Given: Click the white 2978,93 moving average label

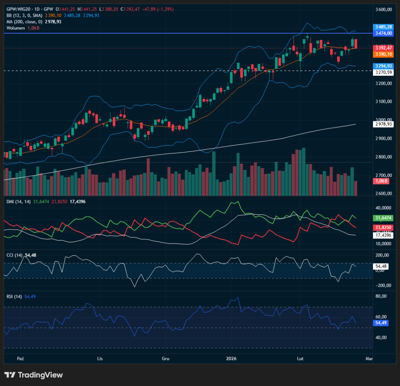Looking at the screenshot, I should coord(383,124).
